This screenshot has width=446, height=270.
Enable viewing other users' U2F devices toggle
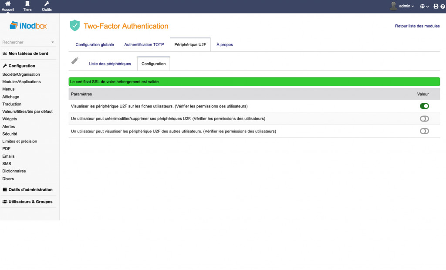pos(424,131)
